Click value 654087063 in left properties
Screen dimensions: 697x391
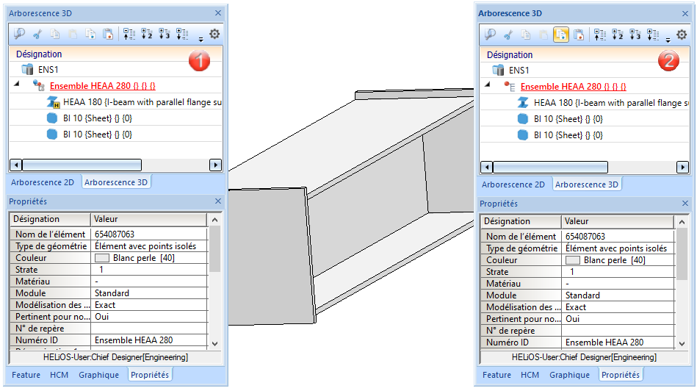pos(115,234)
